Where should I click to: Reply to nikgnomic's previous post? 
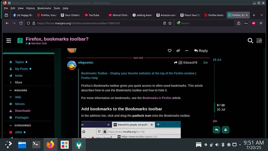coord(201,51)
